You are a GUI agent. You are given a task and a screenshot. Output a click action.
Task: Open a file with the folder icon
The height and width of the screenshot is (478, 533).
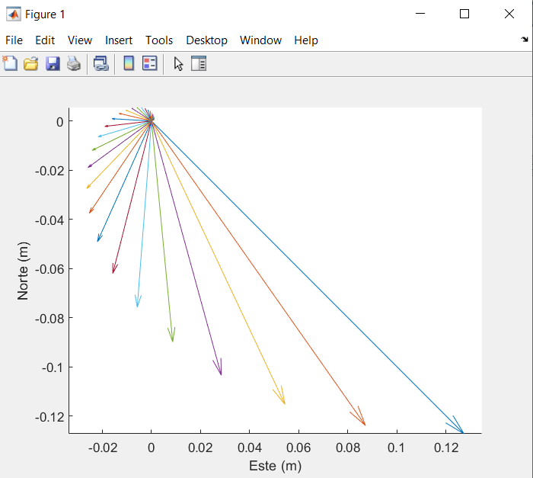click(31, 64)
